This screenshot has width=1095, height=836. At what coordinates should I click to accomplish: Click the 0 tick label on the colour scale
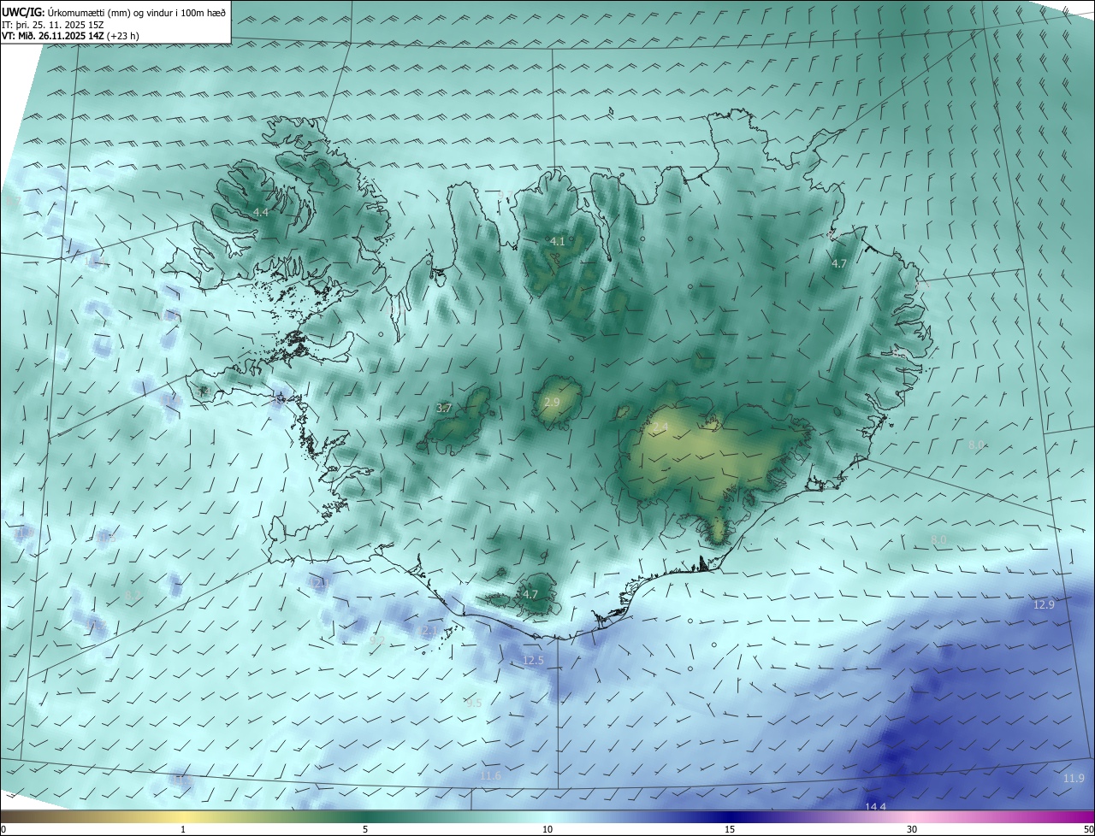[x=3, y=829]
